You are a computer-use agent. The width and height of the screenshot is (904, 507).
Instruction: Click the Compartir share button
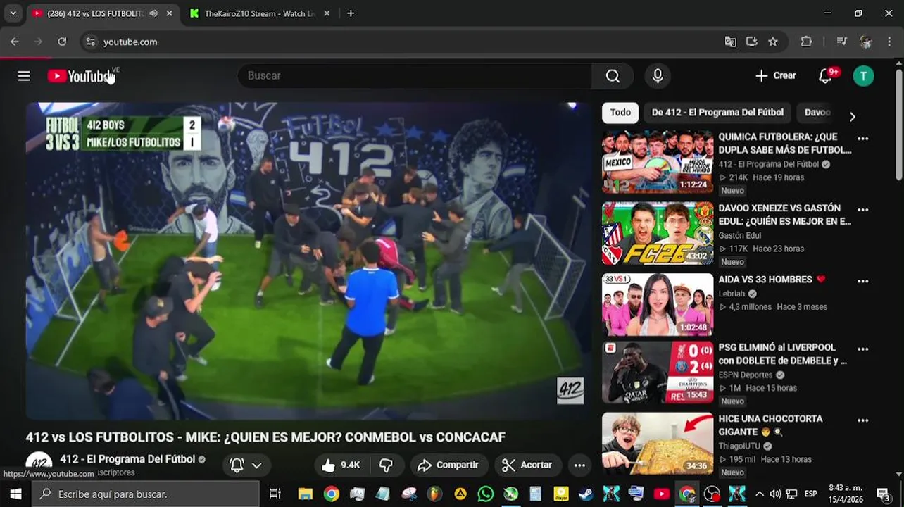[448, 465]
